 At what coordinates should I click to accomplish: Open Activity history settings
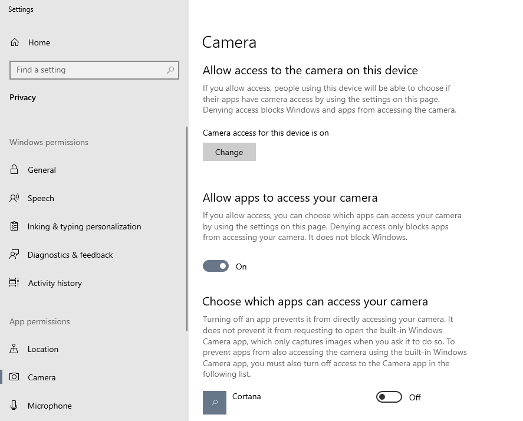[x=15, y=283]
